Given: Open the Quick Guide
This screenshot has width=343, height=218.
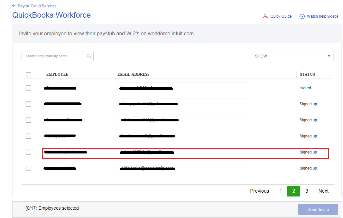Looking at the screenshot, I should (281, 16).
